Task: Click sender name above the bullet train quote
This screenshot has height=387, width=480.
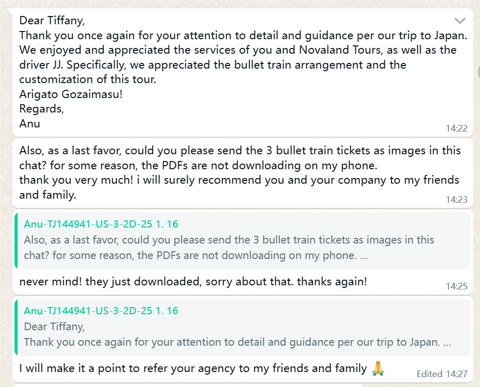Action: (101, 224)
